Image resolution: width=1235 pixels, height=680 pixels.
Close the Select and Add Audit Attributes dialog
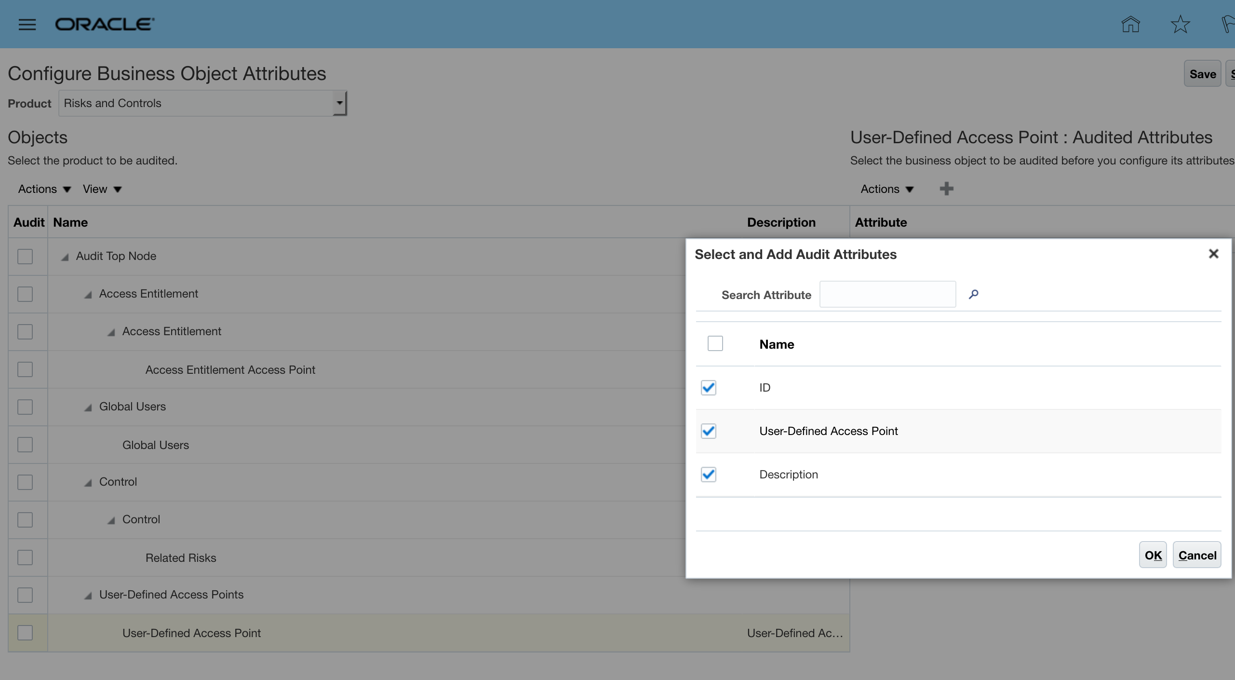click(1213, 254)
